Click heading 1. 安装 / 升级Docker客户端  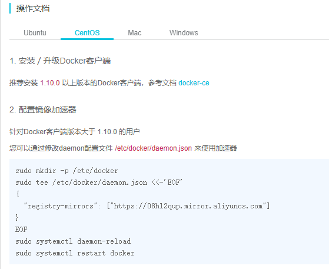pos(60,61)
